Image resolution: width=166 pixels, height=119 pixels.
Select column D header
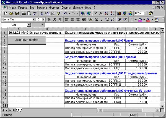[x=117, y=29]
